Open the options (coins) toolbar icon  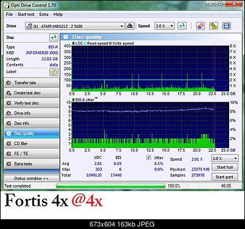213,26
